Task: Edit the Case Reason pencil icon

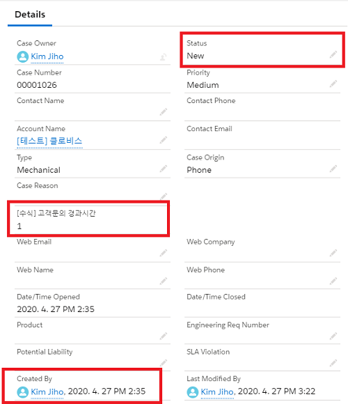Action: click(163, 196)
